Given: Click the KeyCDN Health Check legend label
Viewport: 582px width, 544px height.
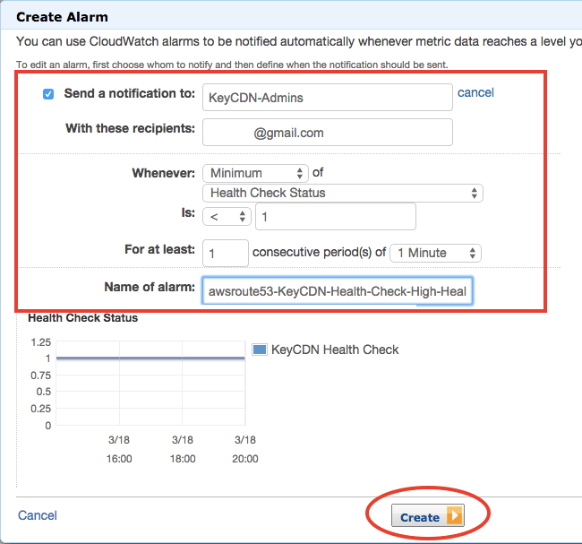Looking at the screenshot, I should pos(335,350).
